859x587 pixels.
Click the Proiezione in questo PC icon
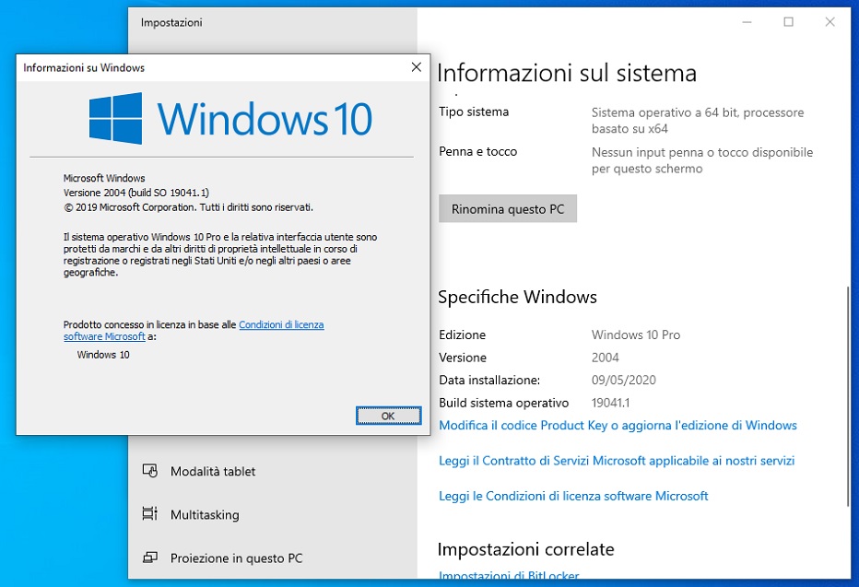tap(150, 558)
